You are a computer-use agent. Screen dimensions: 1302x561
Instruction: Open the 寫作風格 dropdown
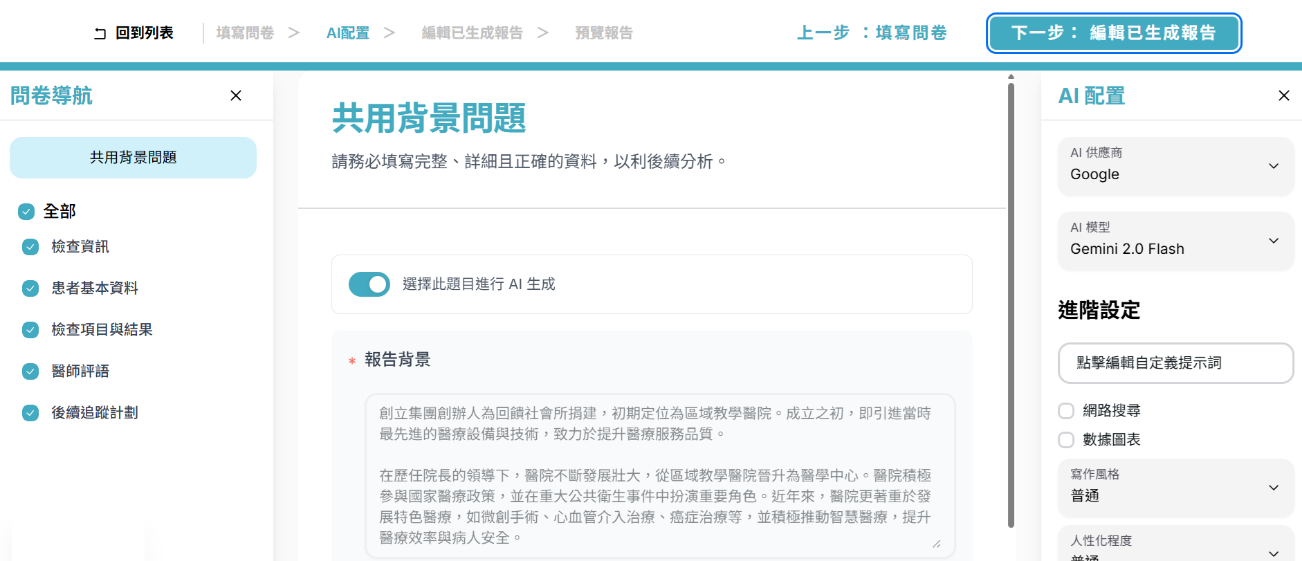[x=1175, y=488]
